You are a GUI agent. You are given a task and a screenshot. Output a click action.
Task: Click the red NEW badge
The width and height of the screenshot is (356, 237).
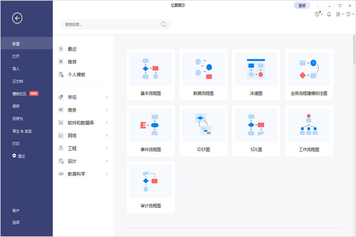[34, 94]
